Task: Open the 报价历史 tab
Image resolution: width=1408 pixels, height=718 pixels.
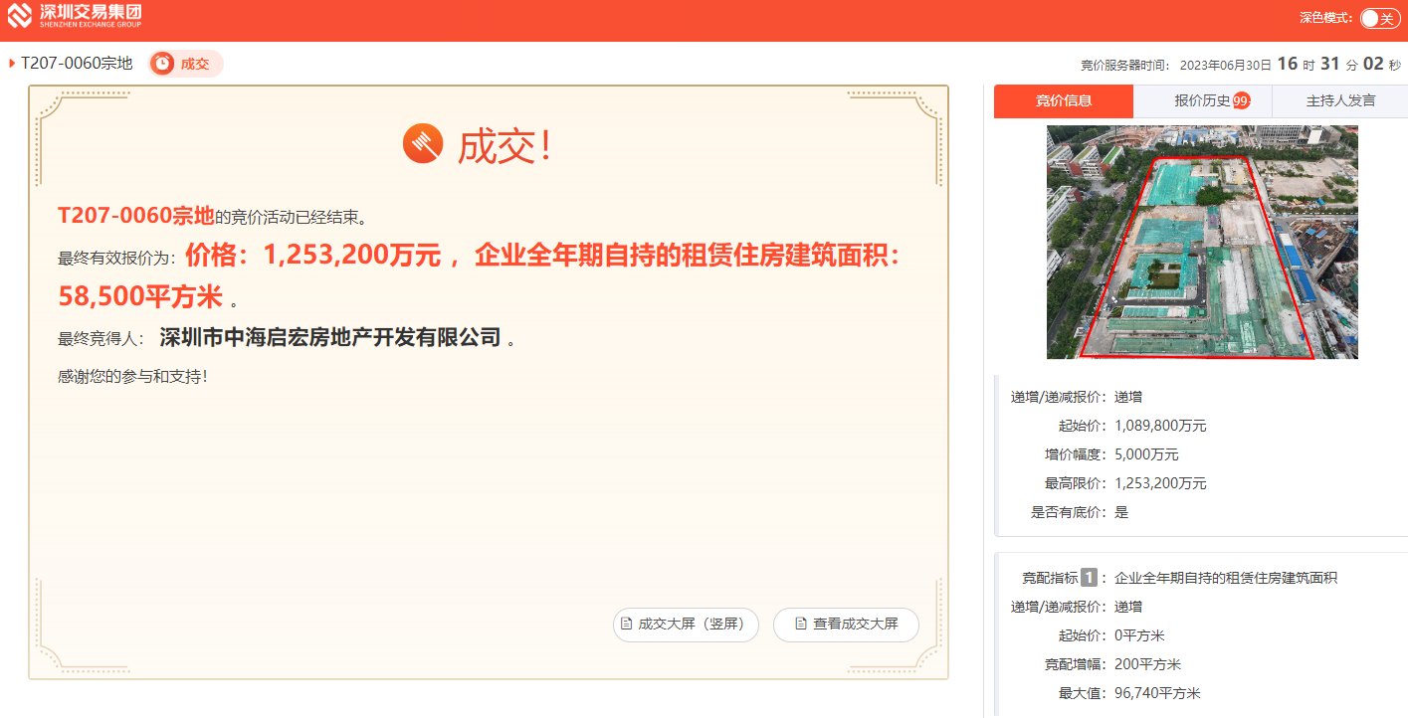Action: coord(1203,101)
